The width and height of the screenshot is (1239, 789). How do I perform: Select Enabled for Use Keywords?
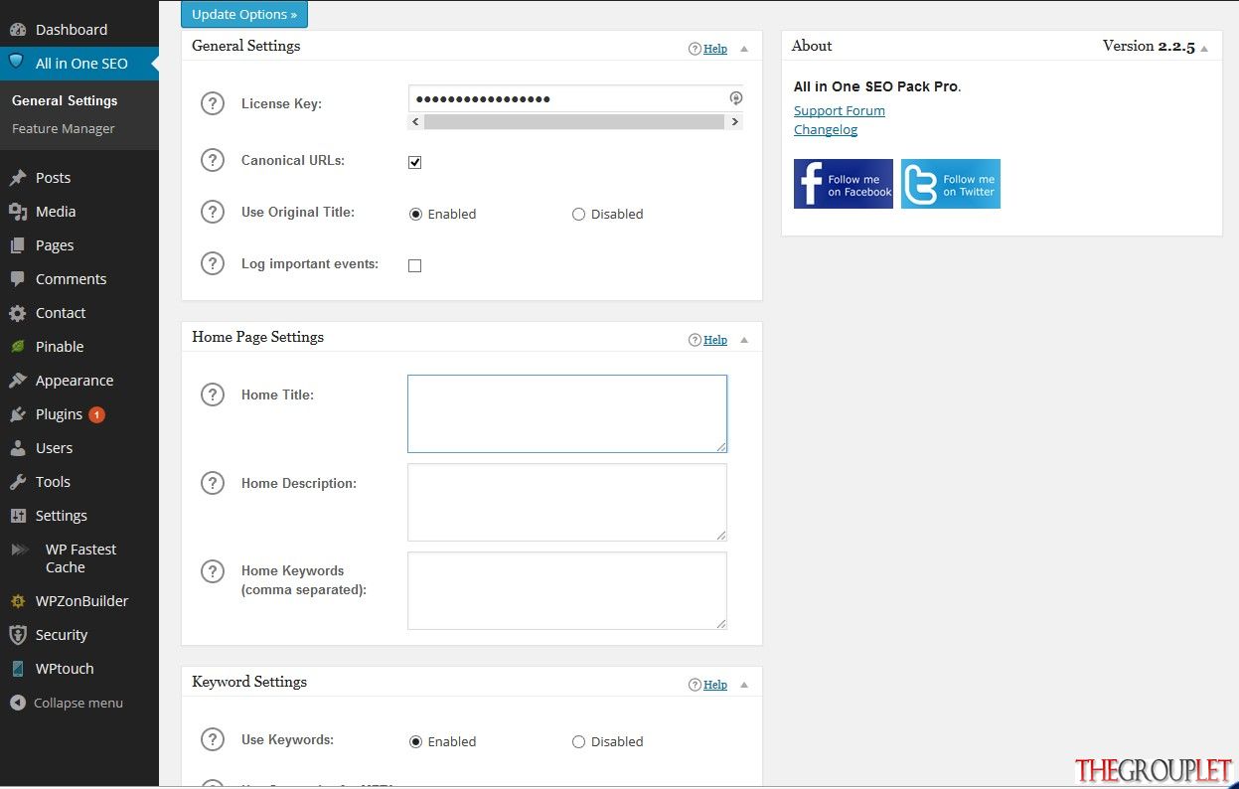pos(415,741)
